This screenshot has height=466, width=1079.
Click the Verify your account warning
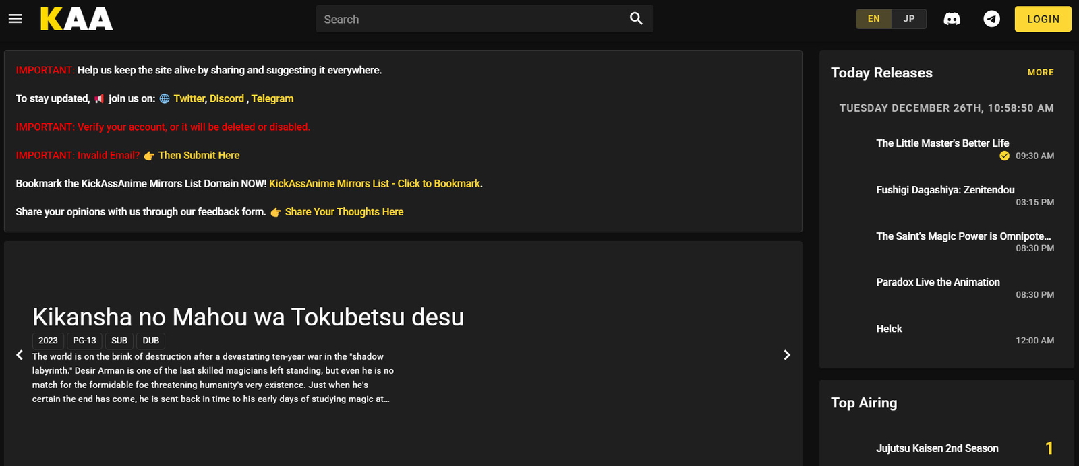click(163, 127)
